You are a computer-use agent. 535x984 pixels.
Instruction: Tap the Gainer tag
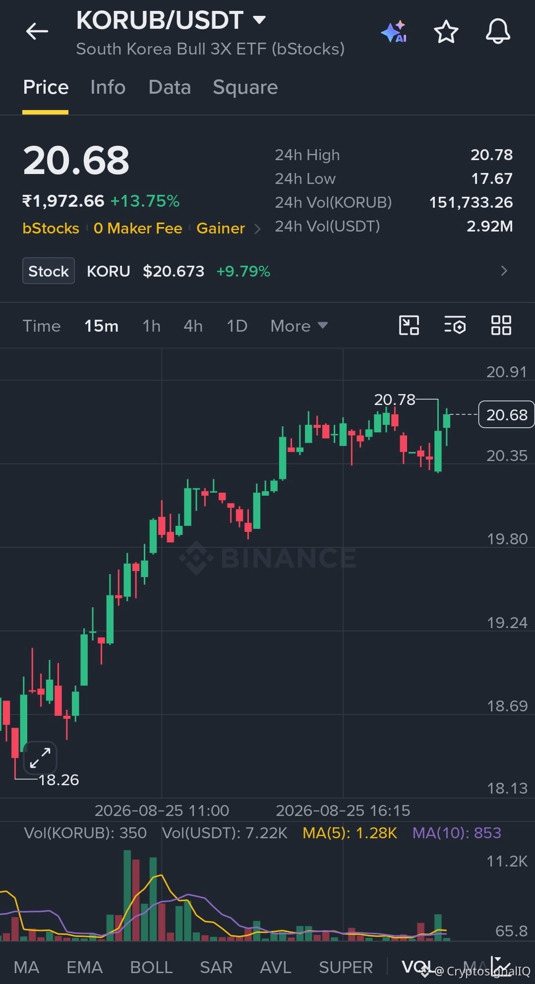tap(221, 228)
